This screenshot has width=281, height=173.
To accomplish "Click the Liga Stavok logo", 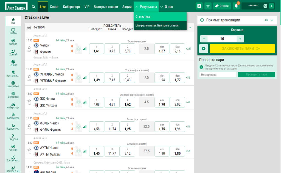I will [16, 6].
